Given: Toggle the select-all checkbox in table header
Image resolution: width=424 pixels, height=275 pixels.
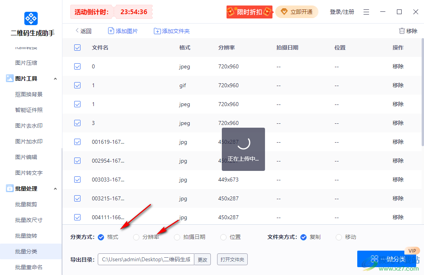Looking at the screenshot, I should click(x=77, y=48).
